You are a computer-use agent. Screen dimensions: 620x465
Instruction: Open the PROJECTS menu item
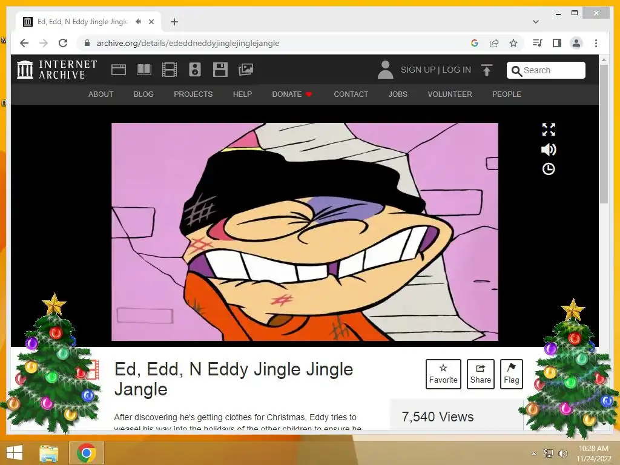click(x=193, y=94)
